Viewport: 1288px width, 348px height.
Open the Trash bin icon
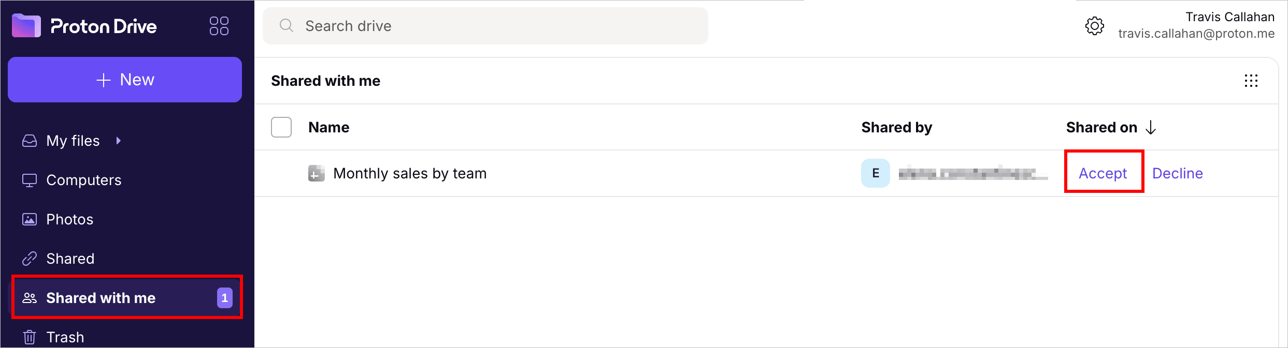point(30,337)
